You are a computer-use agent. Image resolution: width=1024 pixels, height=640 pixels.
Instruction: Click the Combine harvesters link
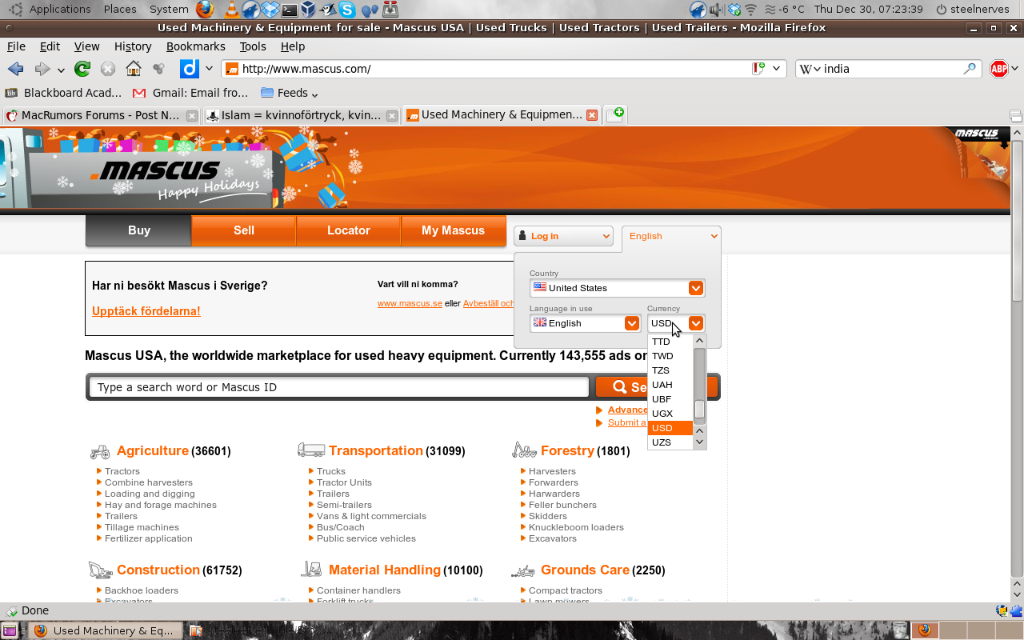149,482
